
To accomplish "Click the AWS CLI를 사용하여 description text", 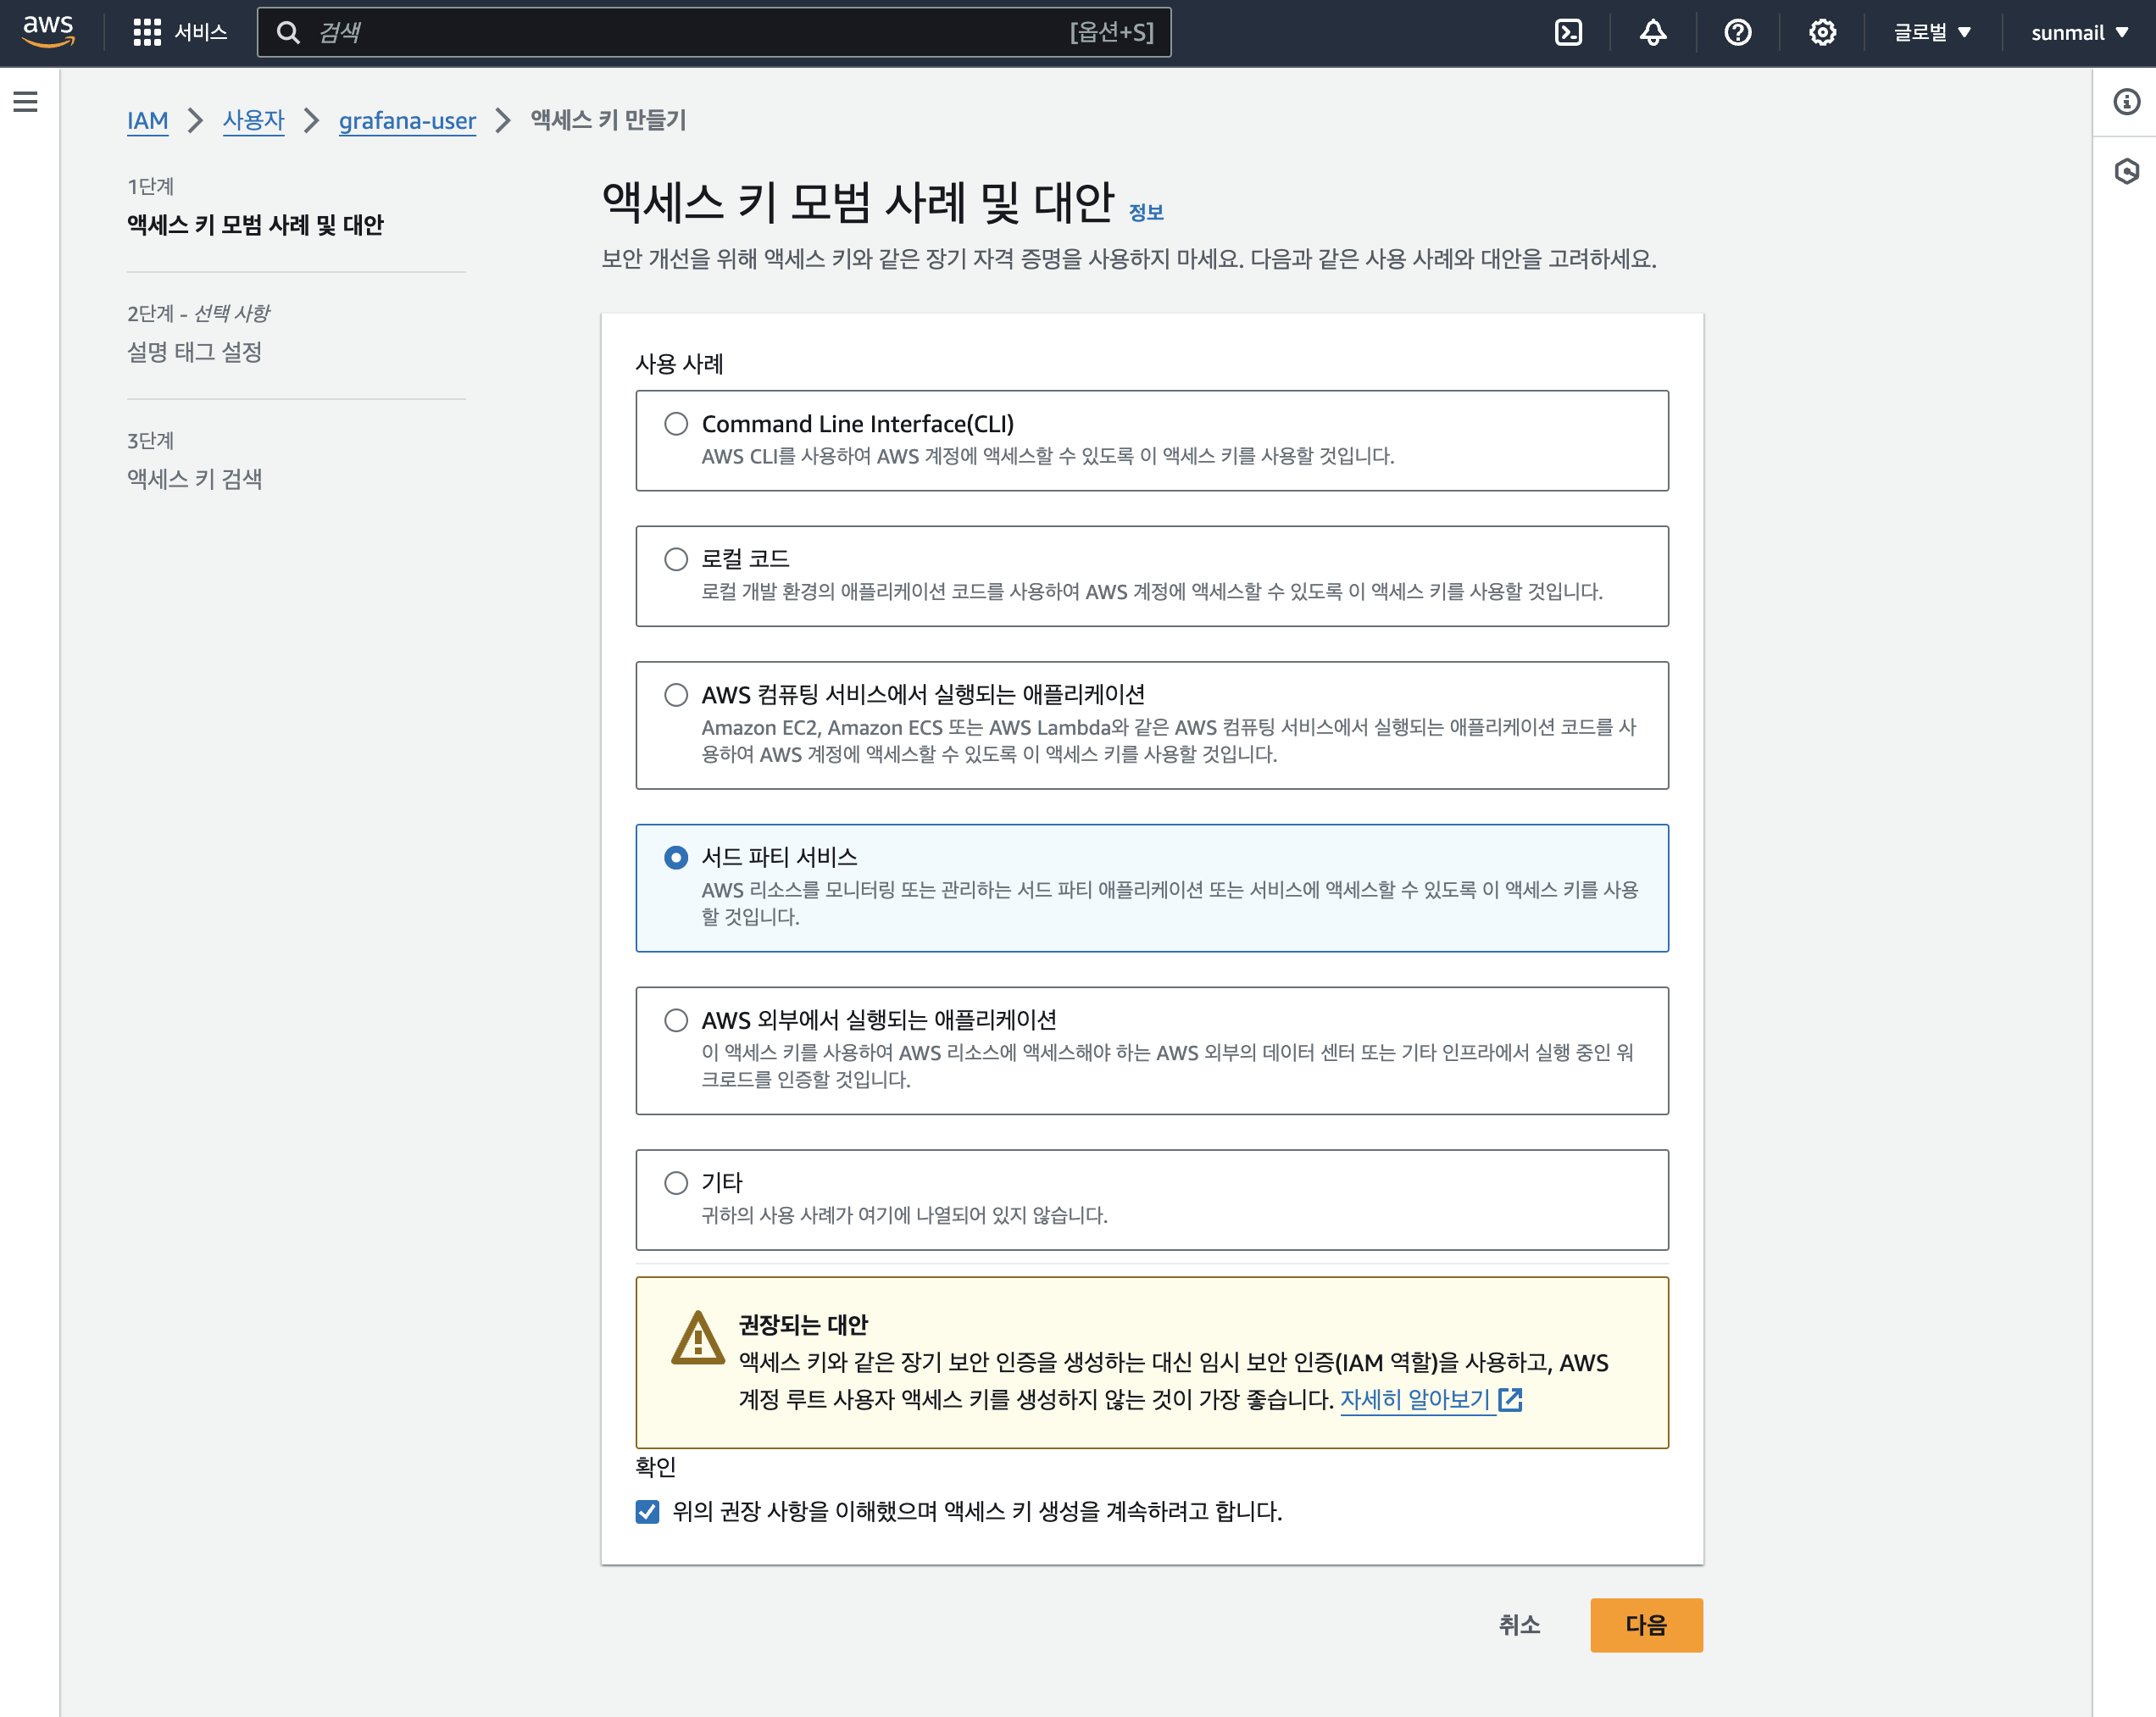I will click(1048, 456).
